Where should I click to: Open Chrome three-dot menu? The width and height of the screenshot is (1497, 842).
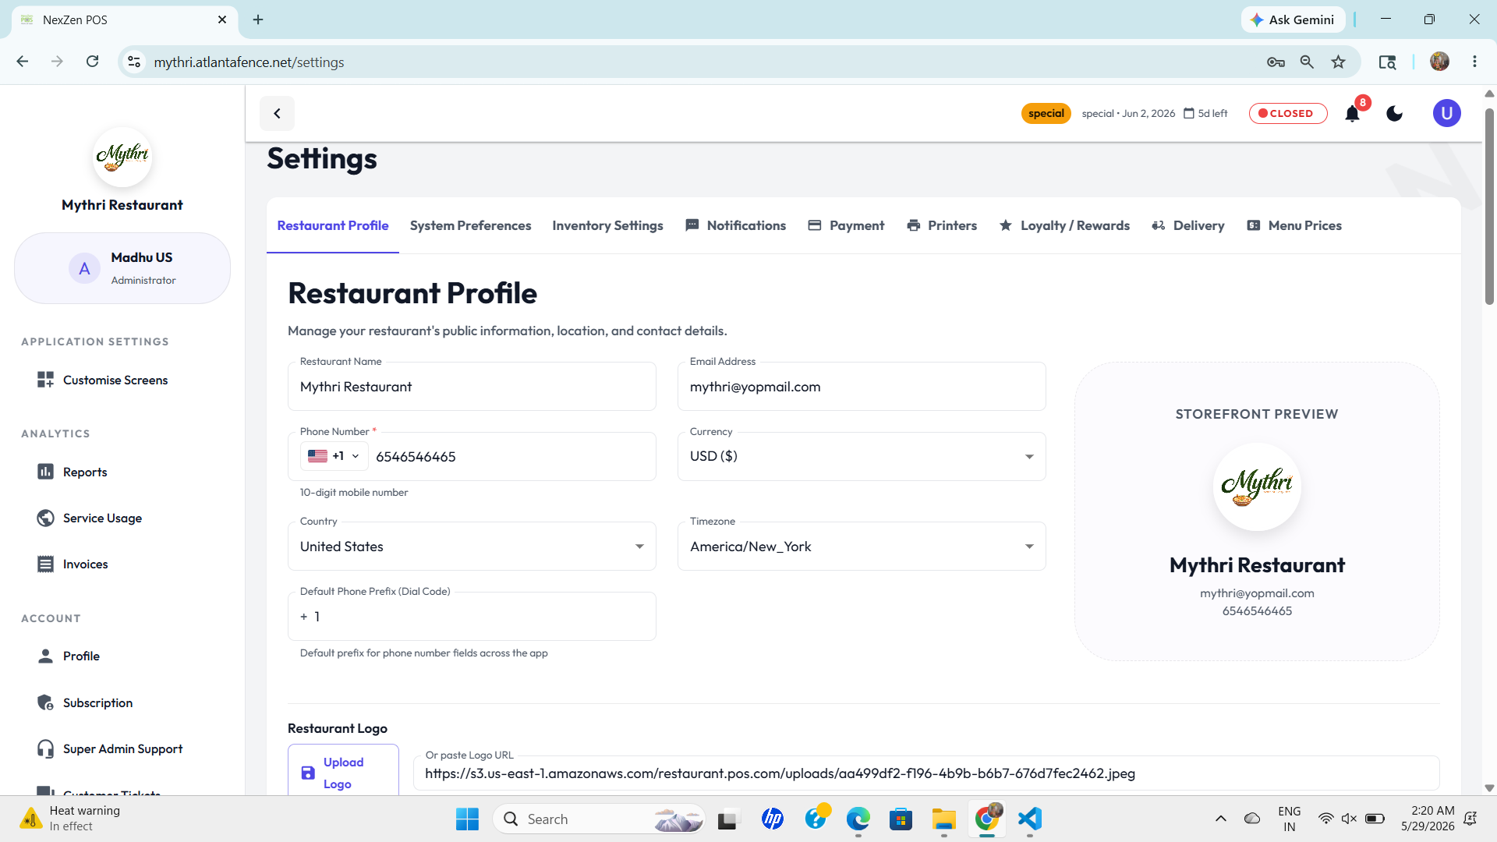[x=1474, y=62]
